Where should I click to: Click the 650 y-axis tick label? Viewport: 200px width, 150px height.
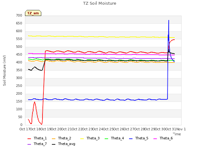[19, 23]
